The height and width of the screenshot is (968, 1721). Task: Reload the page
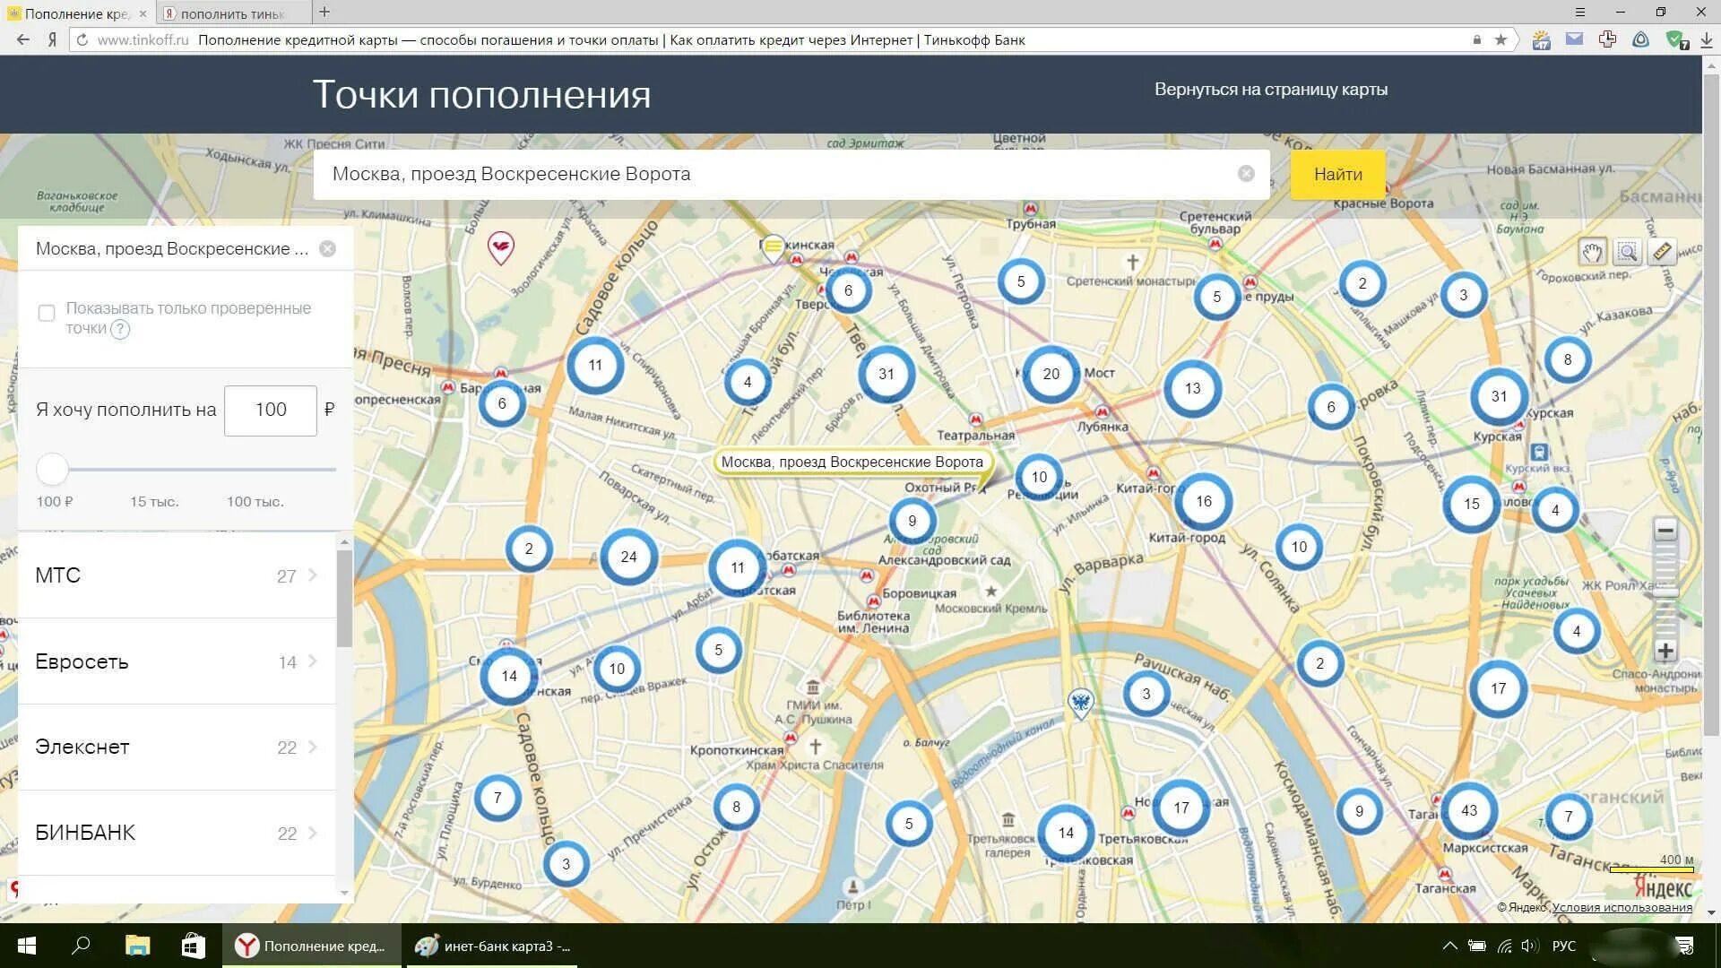pos(82,39)
